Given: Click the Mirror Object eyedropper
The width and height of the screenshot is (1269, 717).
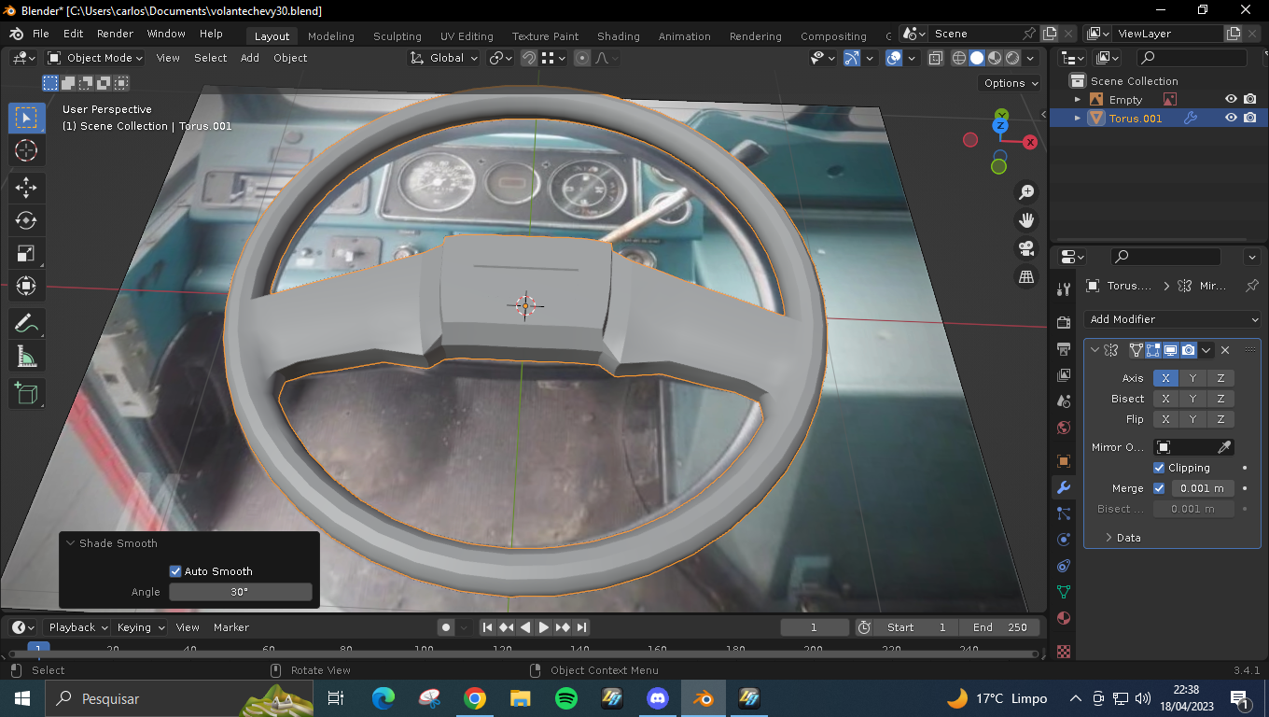Looking at the screenshot, I should [1225, 447].
